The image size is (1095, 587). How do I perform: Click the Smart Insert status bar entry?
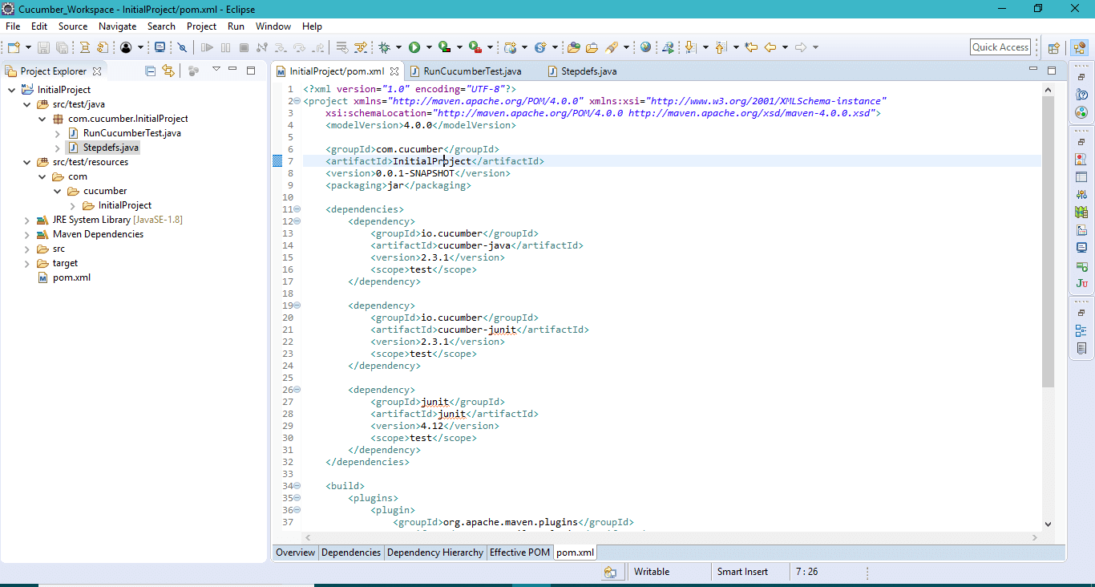[742, 572]
